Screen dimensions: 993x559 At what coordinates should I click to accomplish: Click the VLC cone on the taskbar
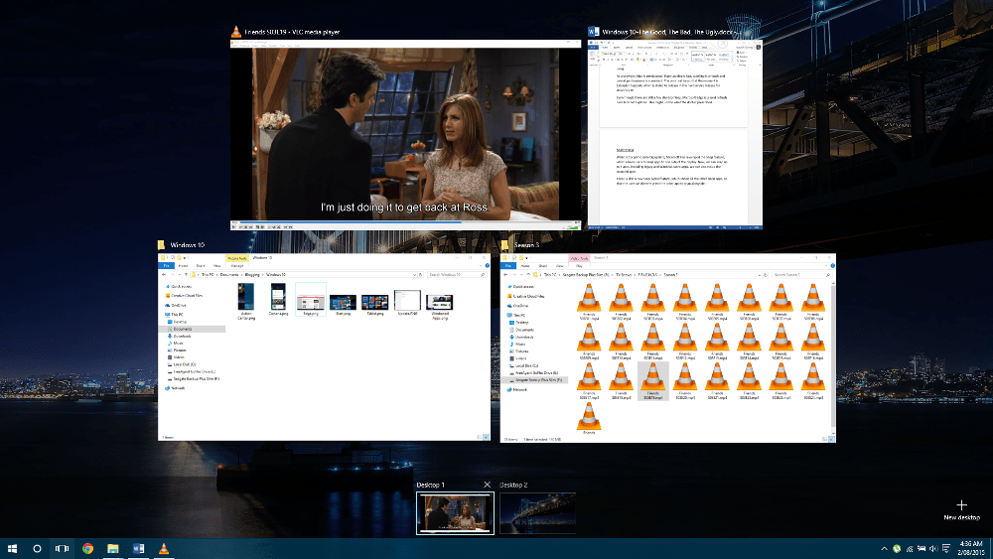pos(164,549)
